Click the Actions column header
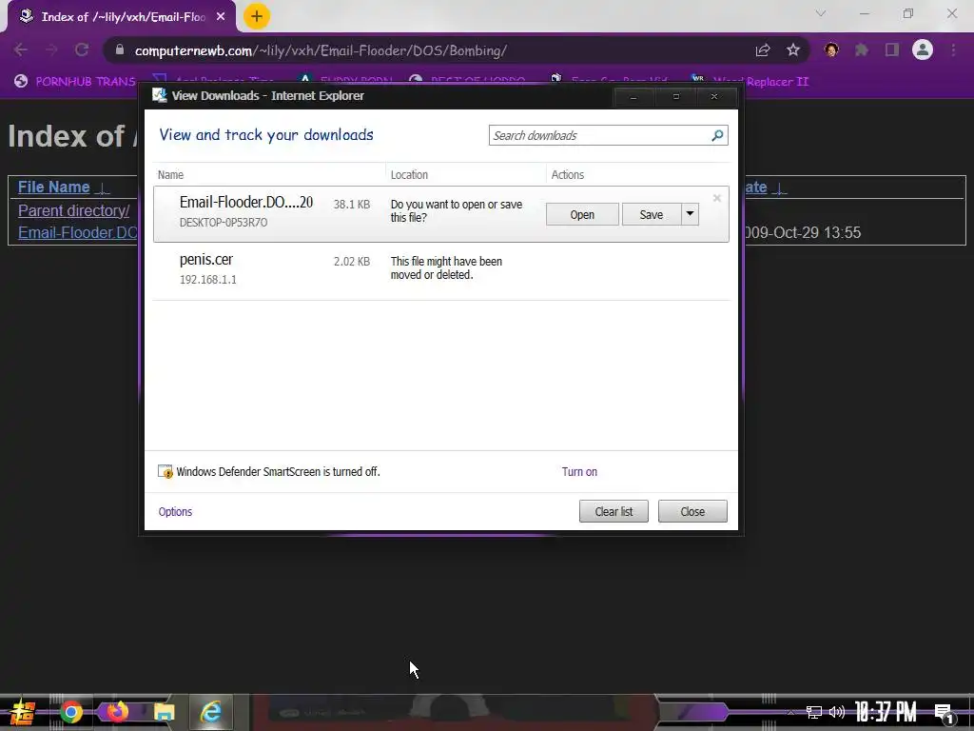 pos(567,175)
